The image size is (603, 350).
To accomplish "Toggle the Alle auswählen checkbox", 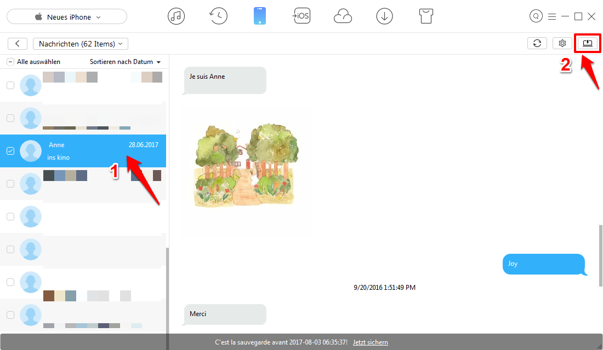I will (x=10, y=62).
